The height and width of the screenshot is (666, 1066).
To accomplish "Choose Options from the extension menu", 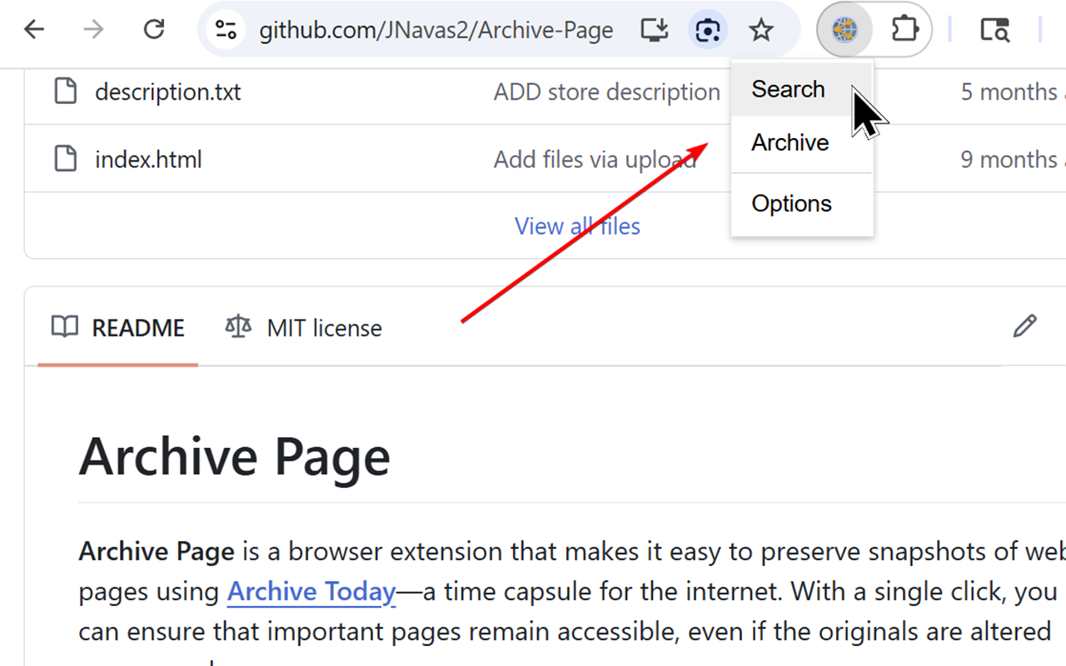I will [801, 204].
